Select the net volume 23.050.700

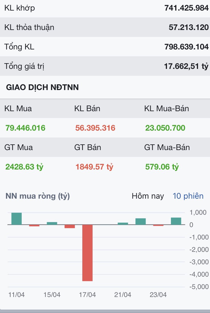[x=165, y=128]
